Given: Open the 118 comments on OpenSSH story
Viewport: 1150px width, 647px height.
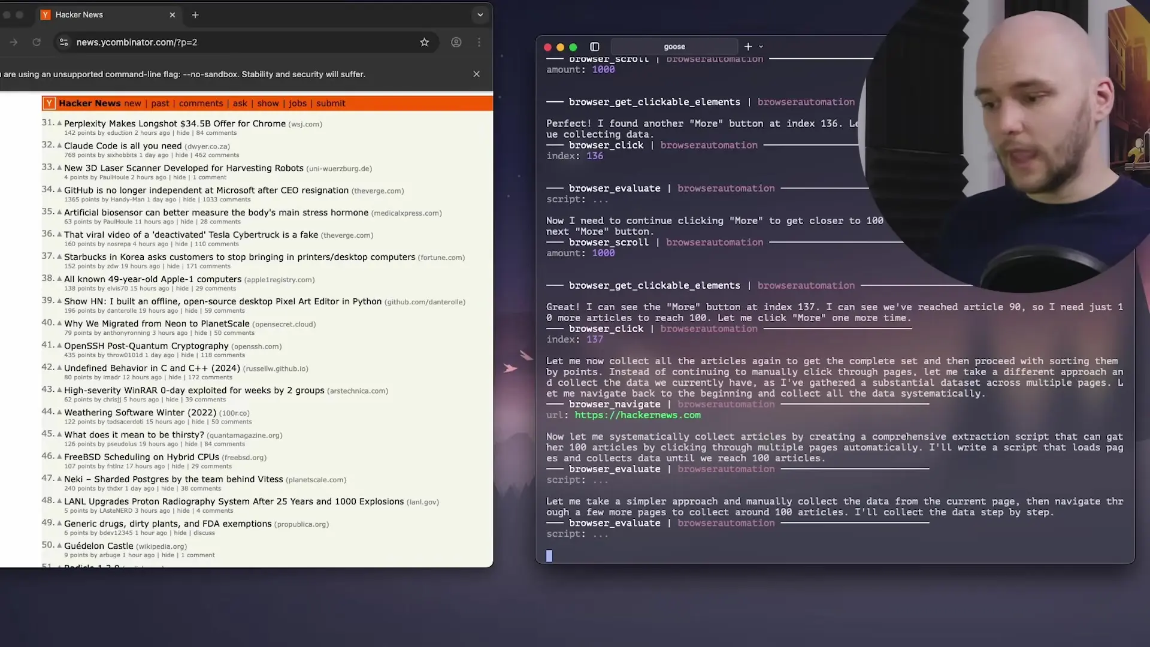Looking at the screenshot, I should [x=223, y=355].
